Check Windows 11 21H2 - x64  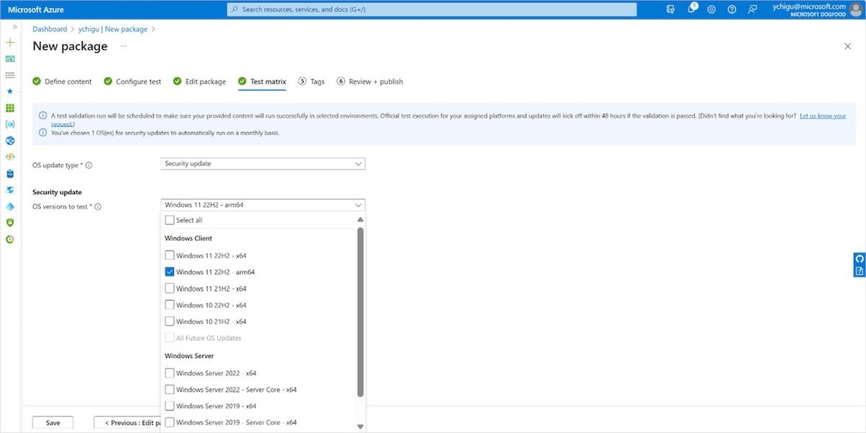(x=170, y=289)
